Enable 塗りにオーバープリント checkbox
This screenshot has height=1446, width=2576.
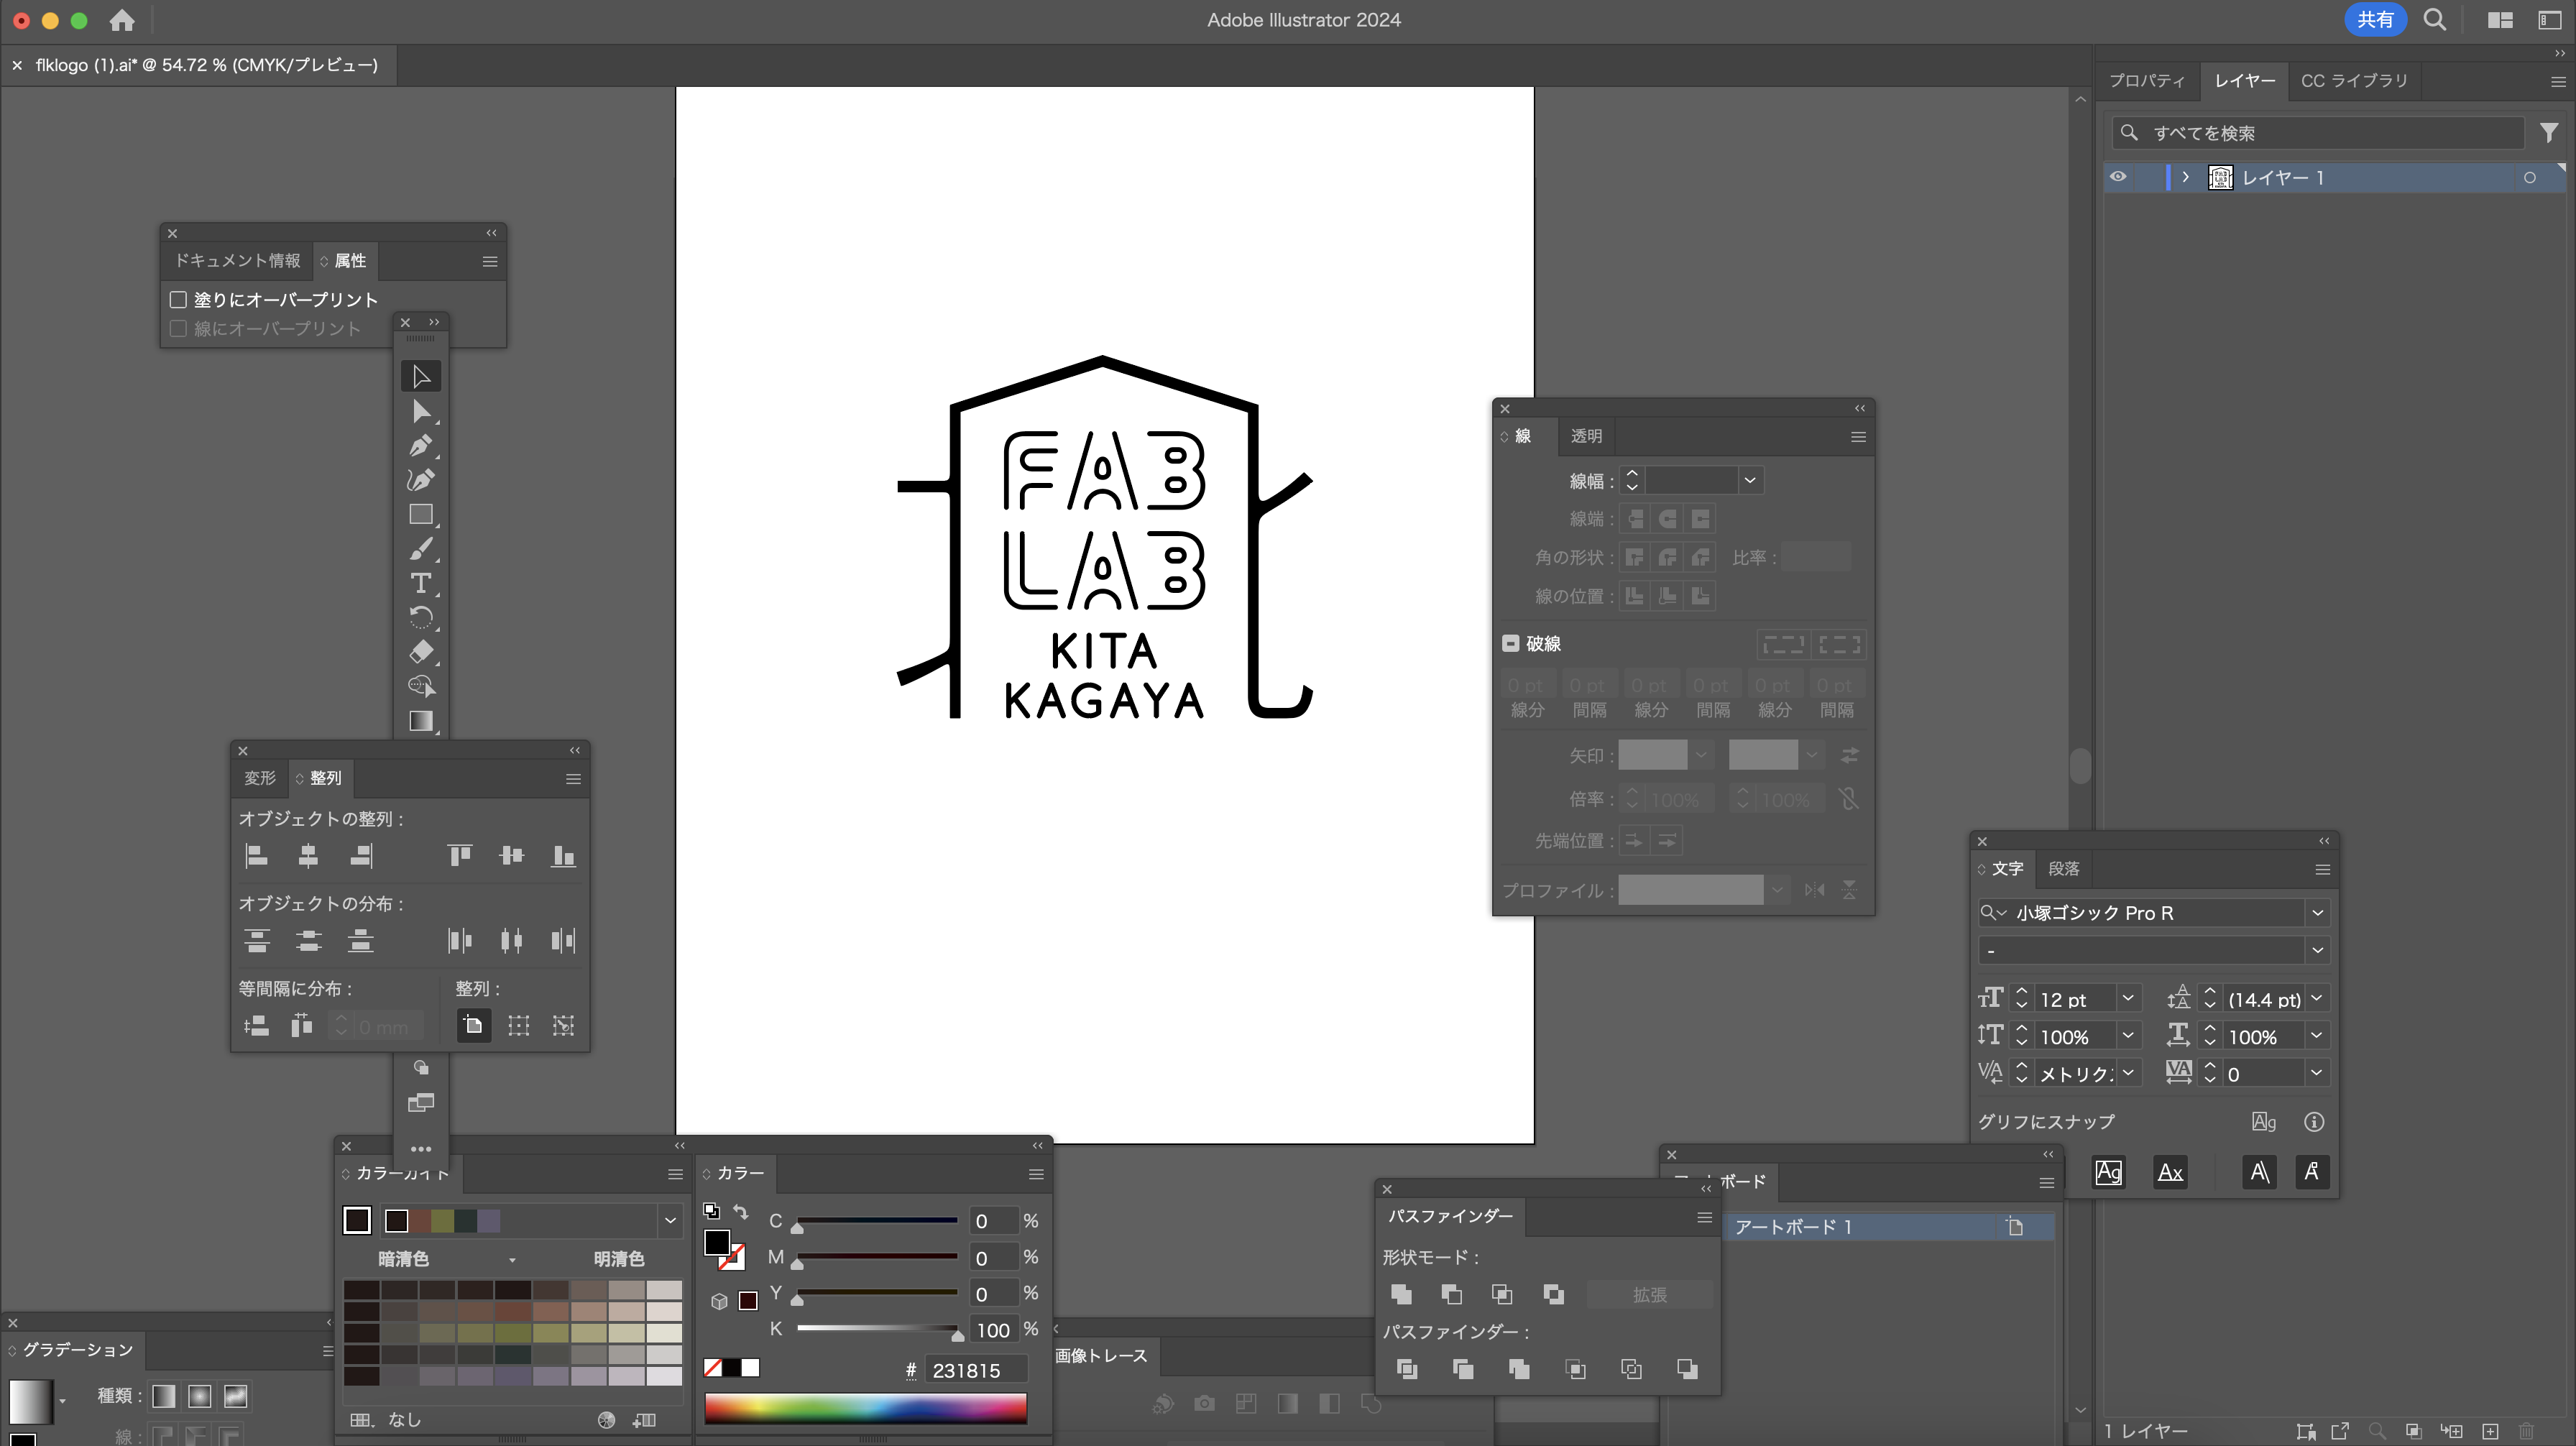[178, 299]
